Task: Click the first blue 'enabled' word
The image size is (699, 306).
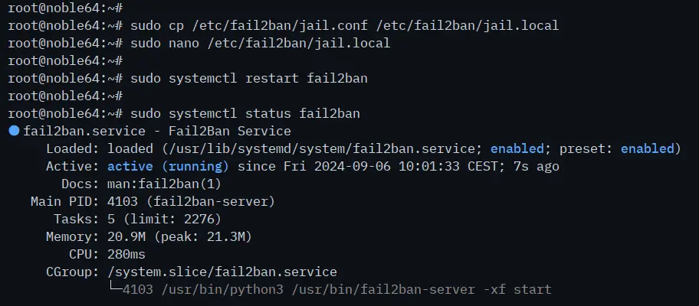Action: [517, 148]
